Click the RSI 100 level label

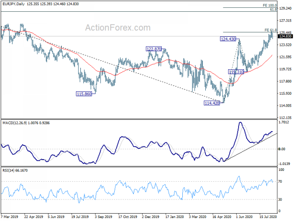point(281,170)
